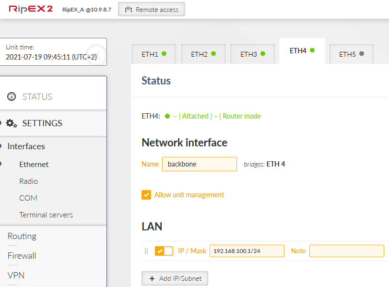Screen dimensions: 389x287
Task: Open Terminal servers settings
Action: coord(46,215)
